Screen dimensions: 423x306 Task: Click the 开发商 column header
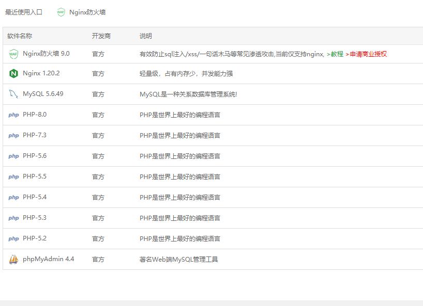tap(101, 36)
